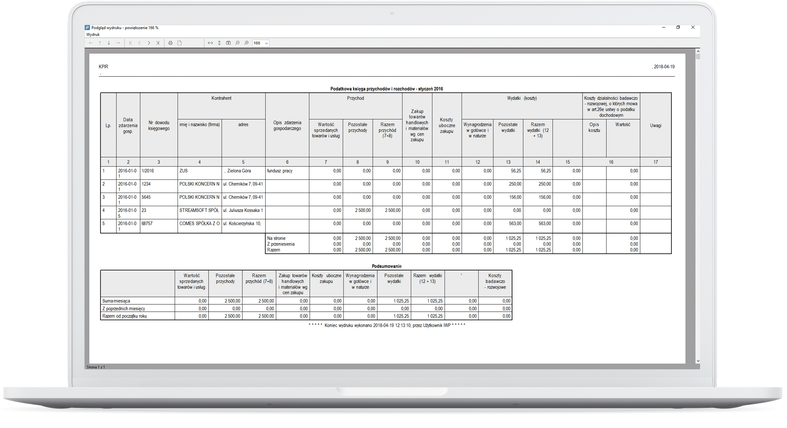Viewport: 787px width, 428px height.
Task: Click the date '2018-04-19' in page header
Action: [664, 67]
